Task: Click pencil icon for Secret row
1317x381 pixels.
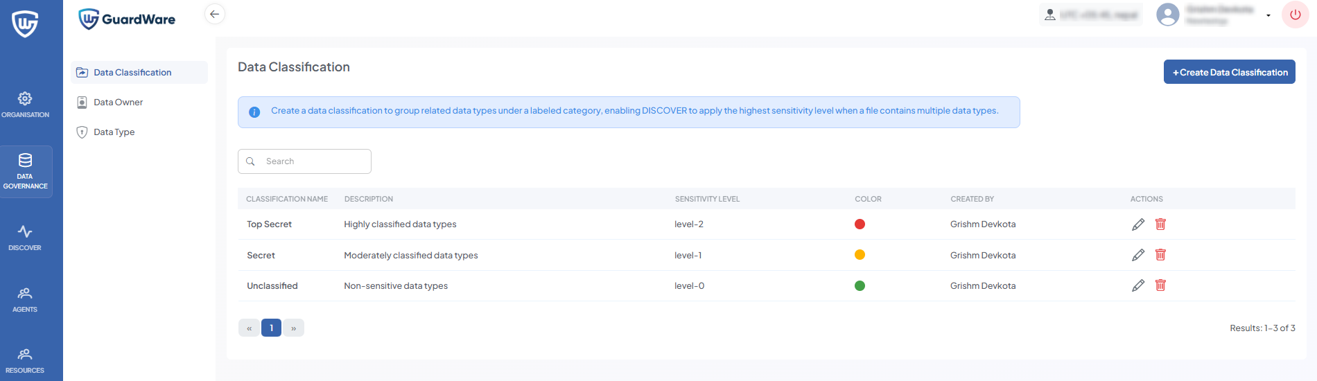Action: (1137, 255)
